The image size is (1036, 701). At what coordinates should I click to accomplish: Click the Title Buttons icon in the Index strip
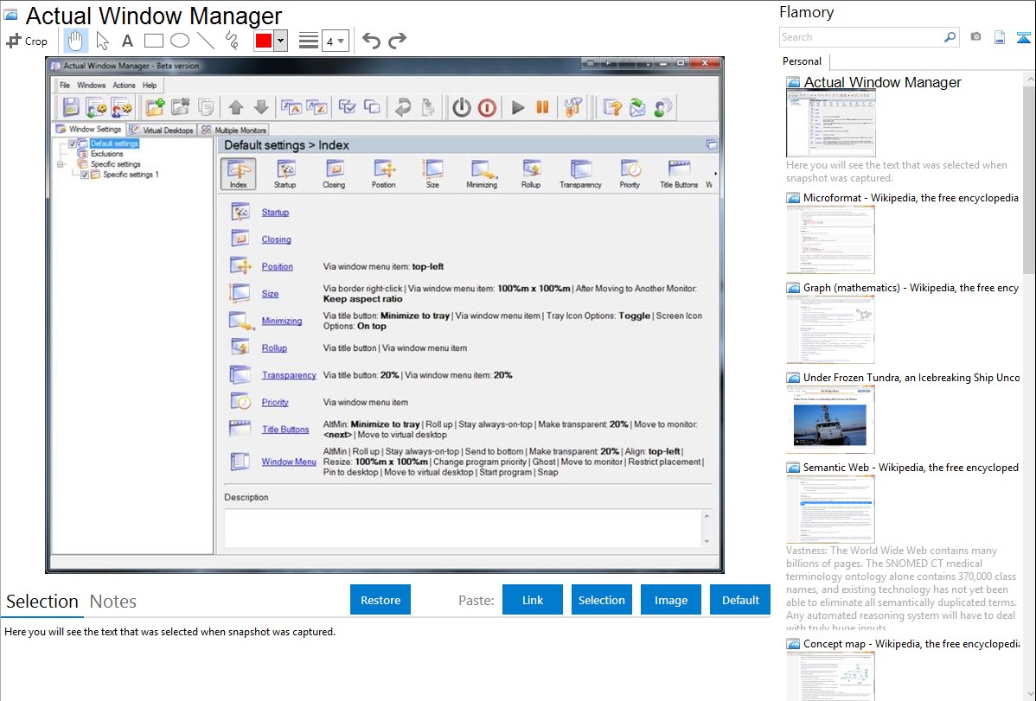click(x=679, y=174)
